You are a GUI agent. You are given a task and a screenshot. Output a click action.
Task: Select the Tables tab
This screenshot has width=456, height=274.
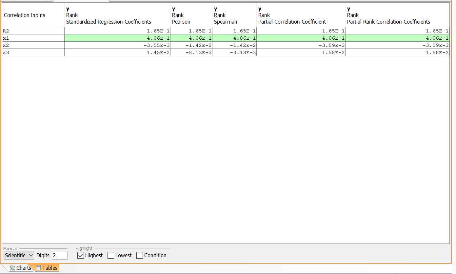pyautogui.click(x=47, y=268)
